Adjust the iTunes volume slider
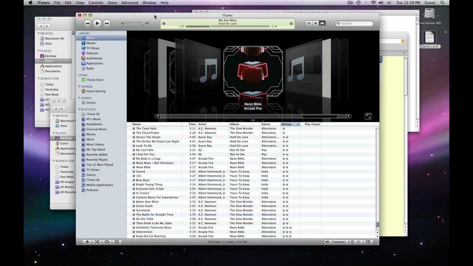Viewport: 473px width, 266px height. pyautogui.click(x=134, y=23)
